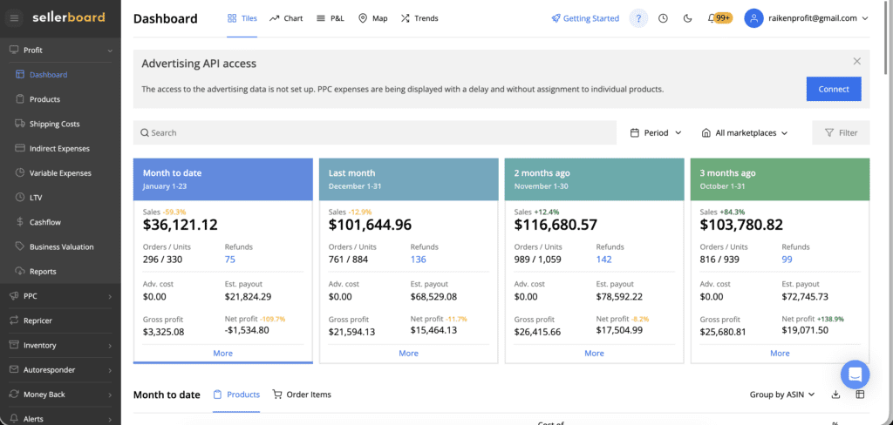893x425 pixels.
Task: Click More under Month to date tile
Action: [222, 353]
